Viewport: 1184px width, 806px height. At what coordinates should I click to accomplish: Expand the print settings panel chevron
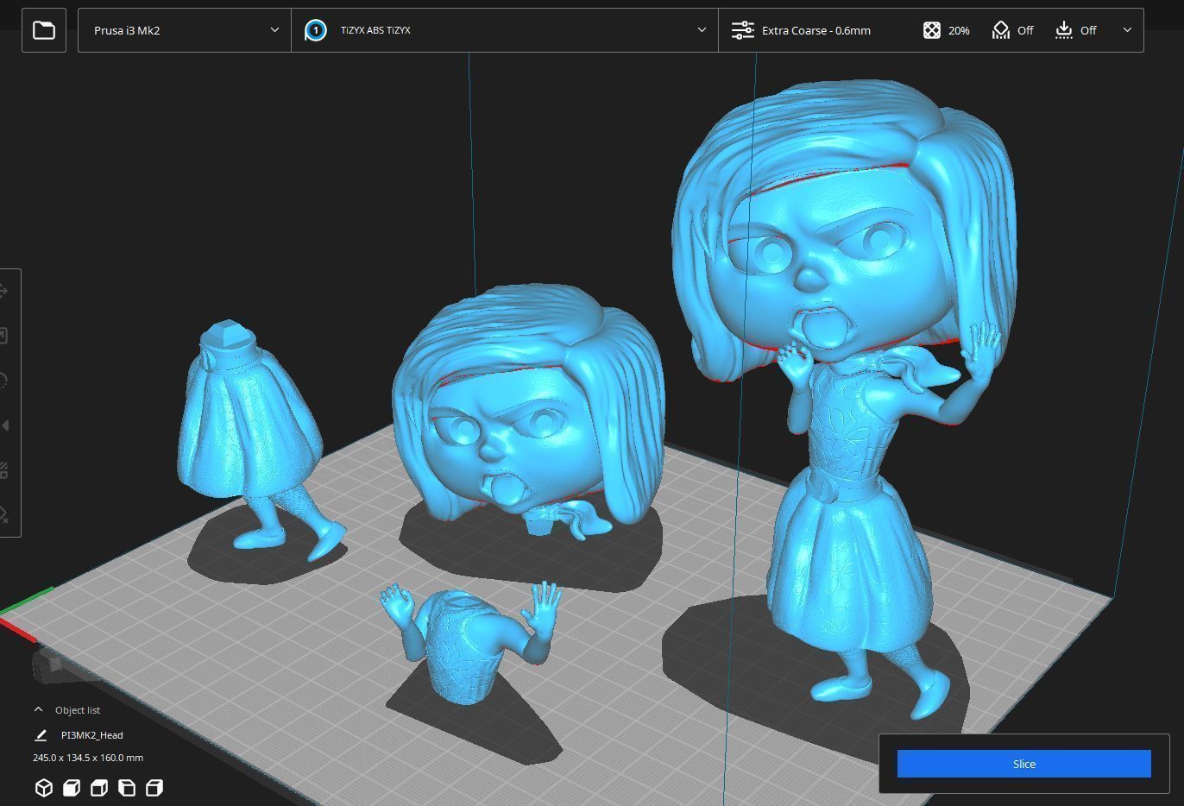coord(1127,30)
